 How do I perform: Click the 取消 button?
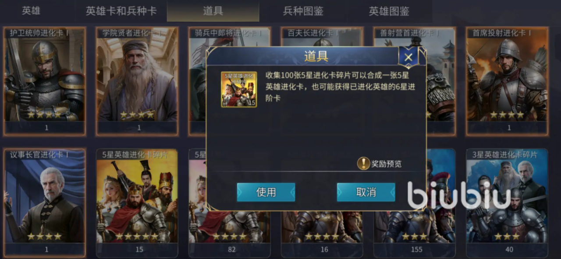[x=366, y=192]
